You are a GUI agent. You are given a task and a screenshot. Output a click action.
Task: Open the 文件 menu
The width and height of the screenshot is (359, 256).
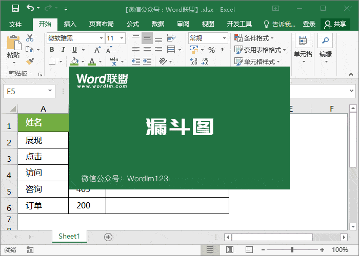point(15,24)
